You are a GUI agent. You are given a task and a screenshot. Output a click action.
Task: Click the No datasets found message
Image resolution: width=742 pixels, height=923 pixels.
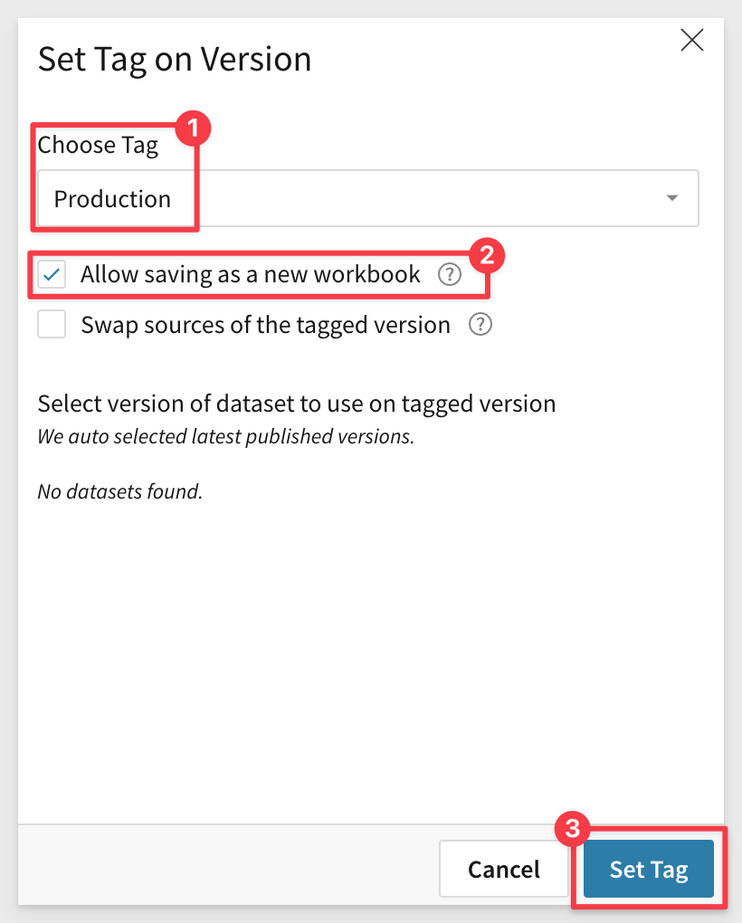coord(119,492)
